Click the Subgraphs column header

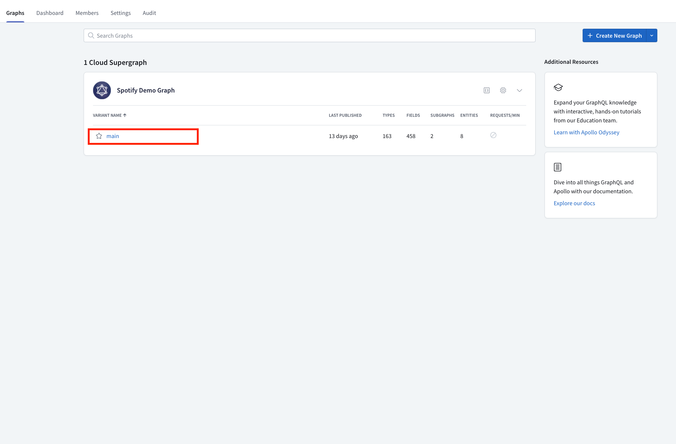(x=442, y=115)
